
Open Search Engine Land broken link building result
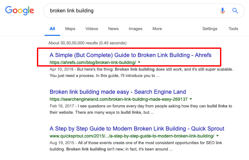pyautogui.click(x=118, y=92)
